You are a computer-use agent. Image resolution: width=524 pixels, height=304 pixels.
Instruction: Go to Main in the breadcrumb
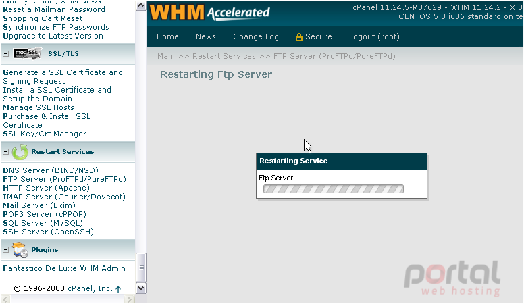point(165,56)
